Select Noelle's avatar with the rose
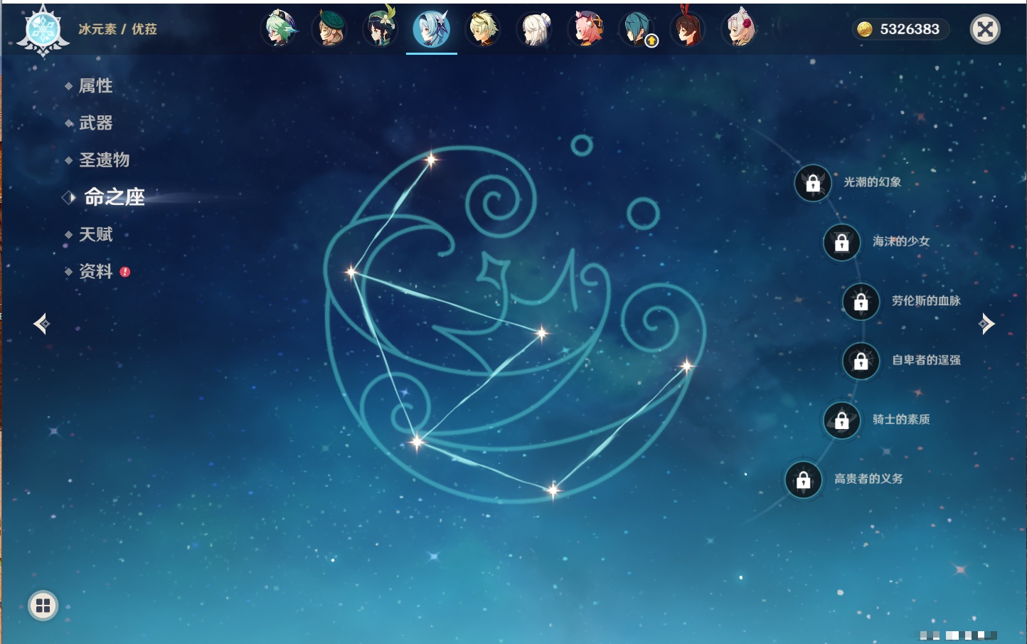Image resolution: width=1027 pixels, height=644 pixels. 740,28
